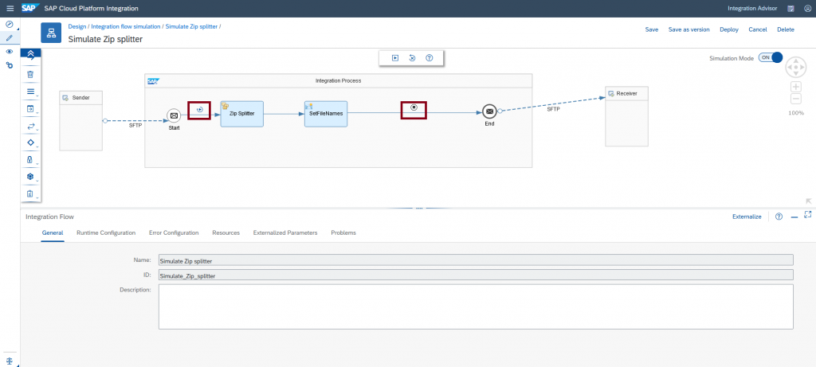This screenshot has height=367, width=816.
Task: Zoom out with the minus button
Action: (796, 99)
